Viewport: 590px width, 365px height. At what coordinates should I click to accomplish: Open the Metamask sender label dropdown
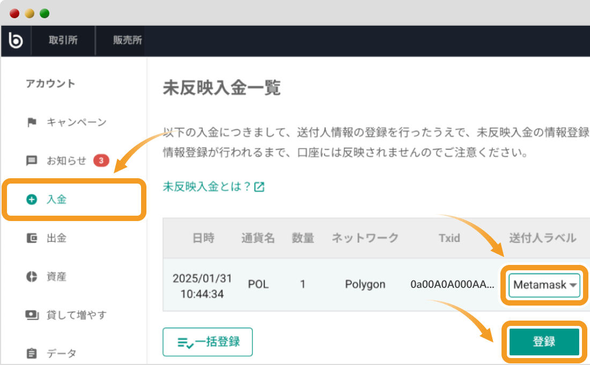[544, 285]
